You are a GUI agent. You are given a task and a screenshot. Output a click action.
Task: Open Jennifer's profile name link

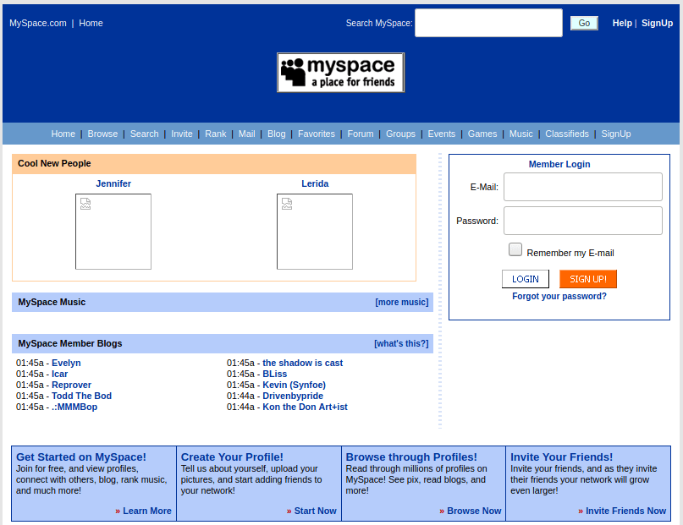113,183
